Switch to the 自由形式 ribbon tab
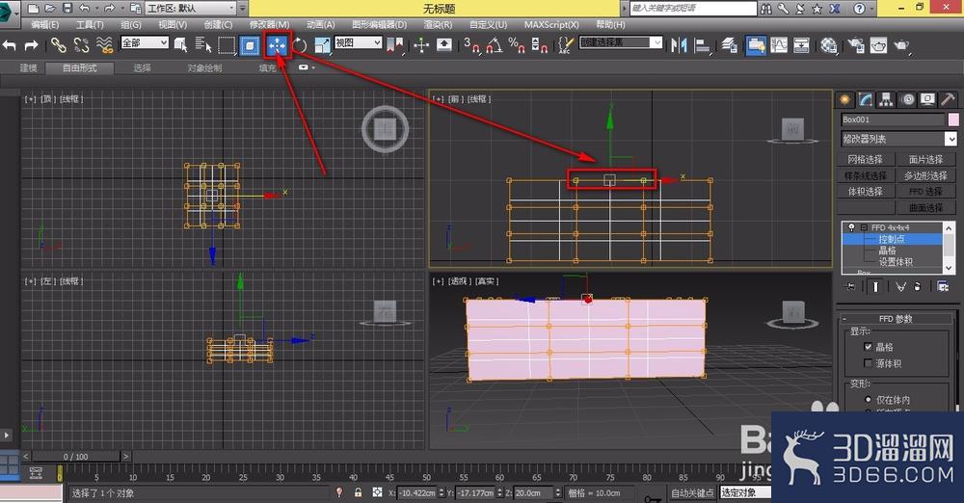Image resolution: width=964 pixels, height=503 pixels. tap(80, 67)
